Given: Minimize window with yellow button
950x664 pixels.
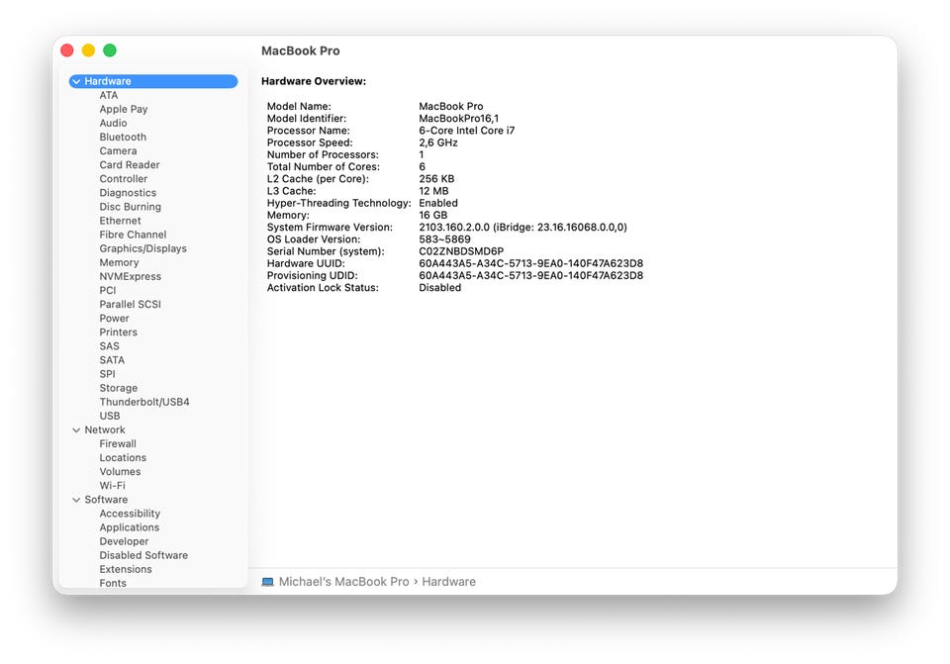Looking at the screenshot, I should coord(88,50).
